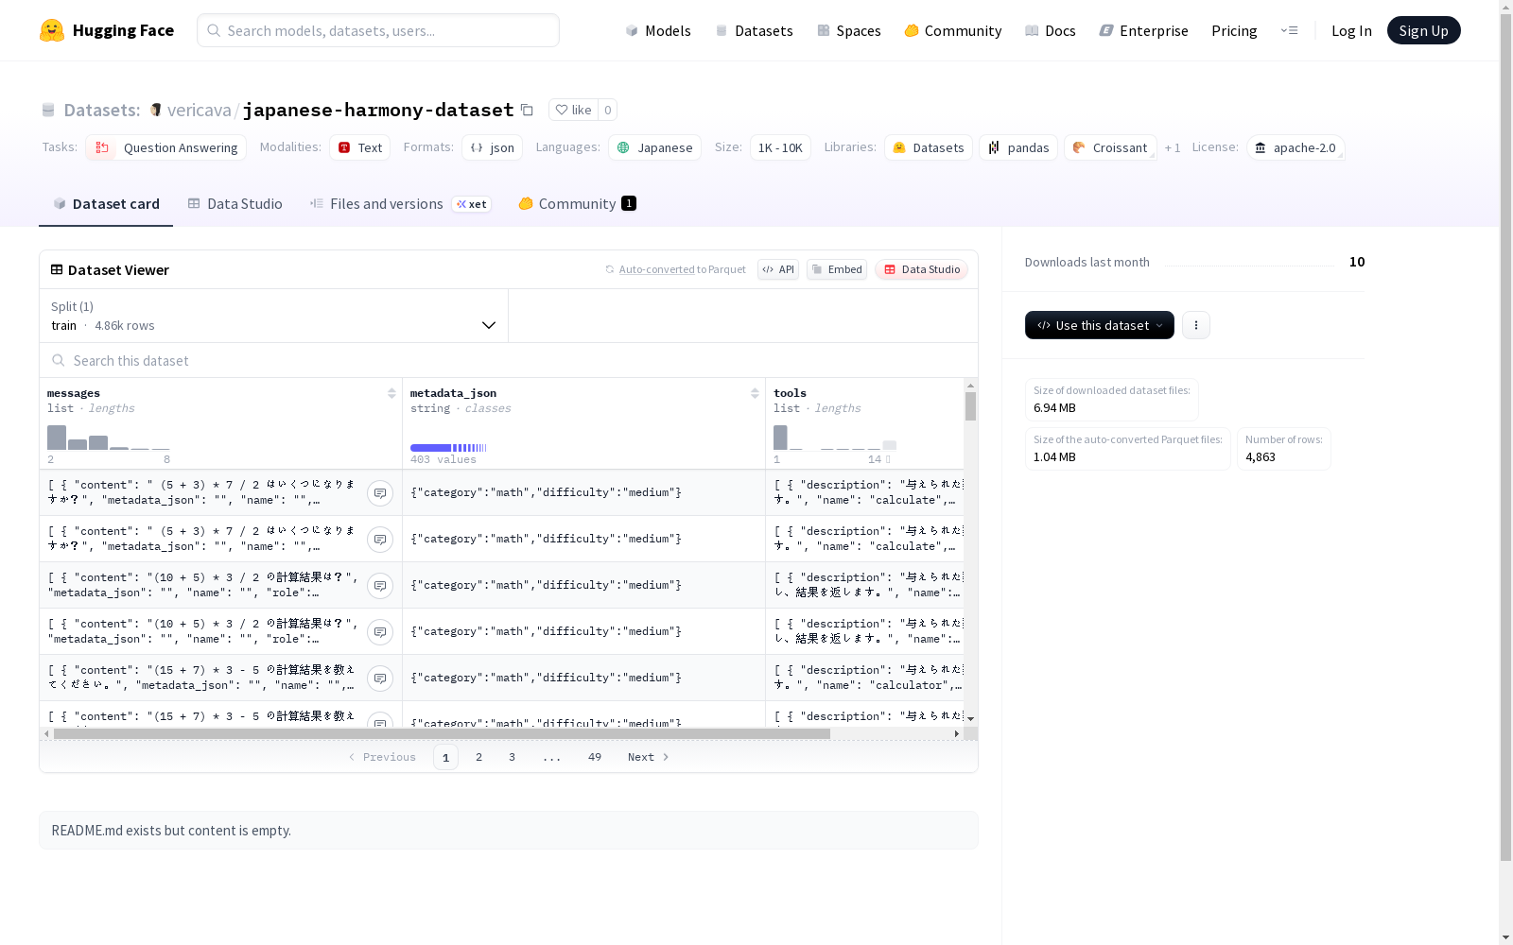Open Spaces in the top navigation
This screenshot has width=1513, height=945.
[848, 30]
